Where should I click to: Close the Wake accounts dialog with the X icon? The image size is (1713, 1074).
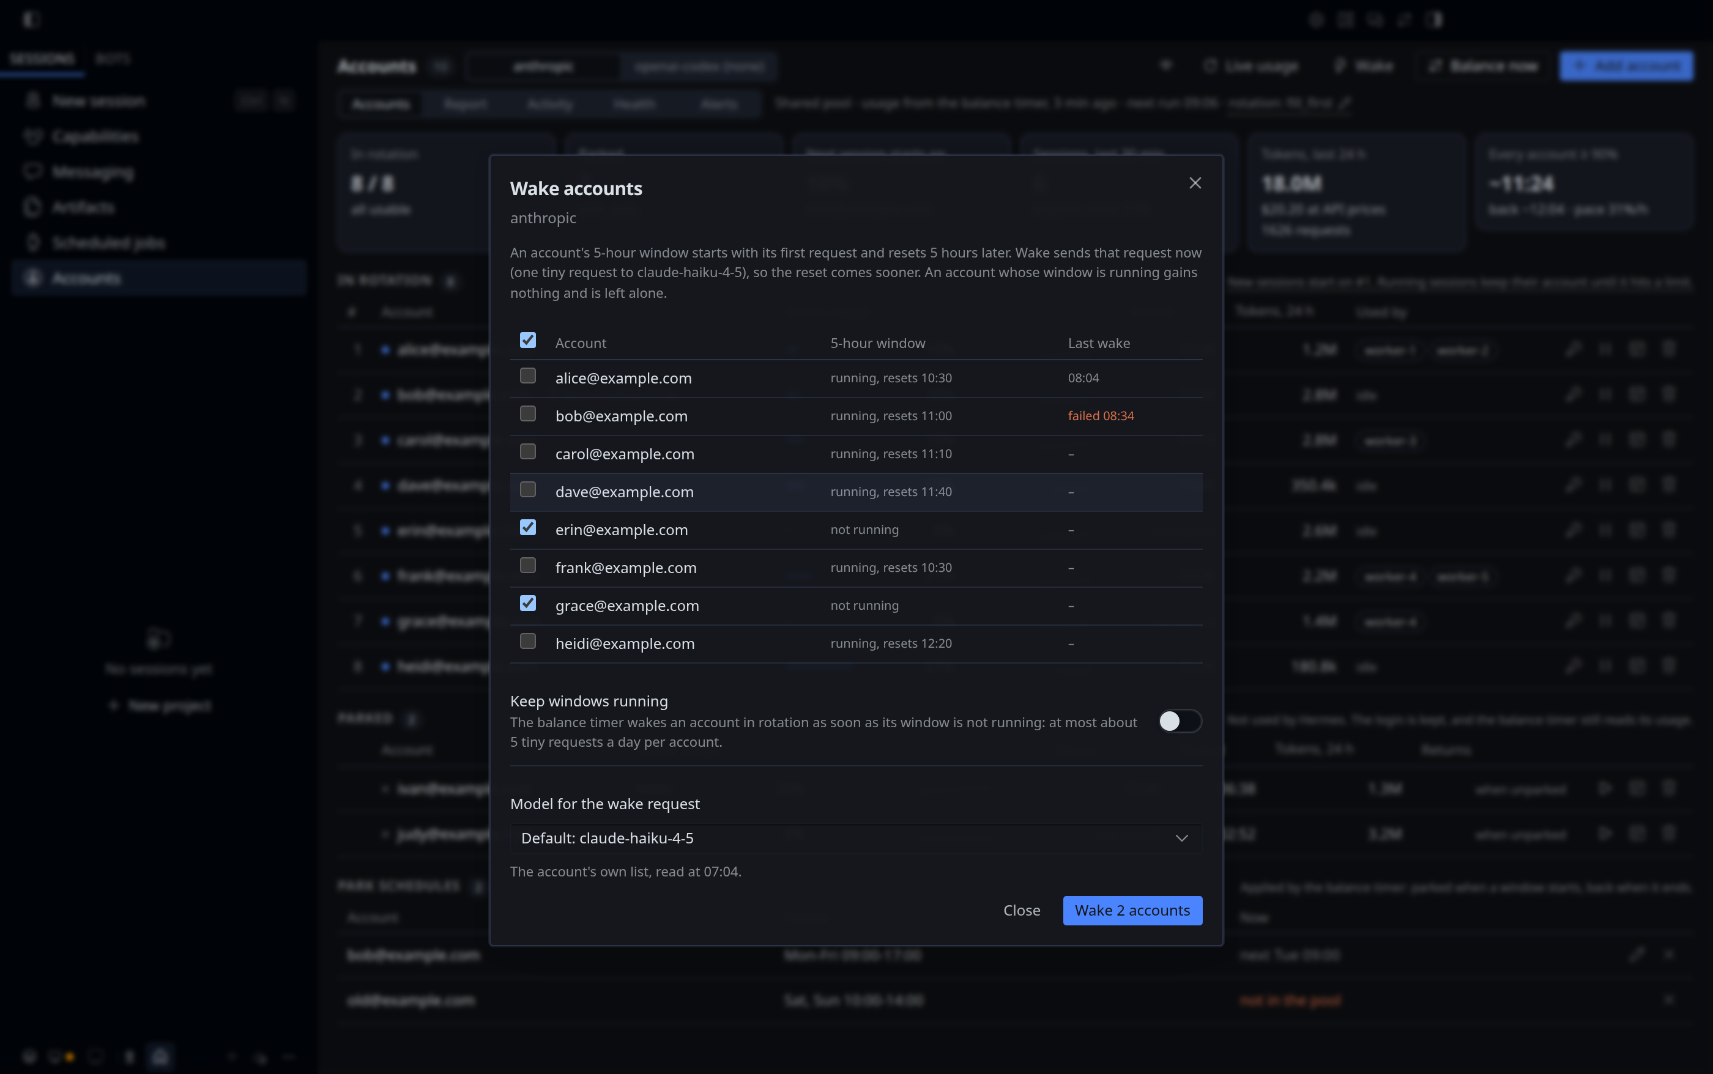[1195, 183]
